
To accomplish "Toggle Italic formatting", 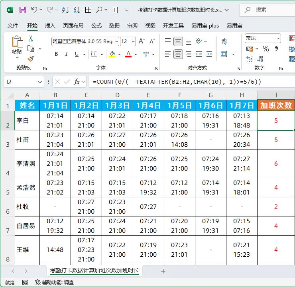I will (x=68, y=54).
